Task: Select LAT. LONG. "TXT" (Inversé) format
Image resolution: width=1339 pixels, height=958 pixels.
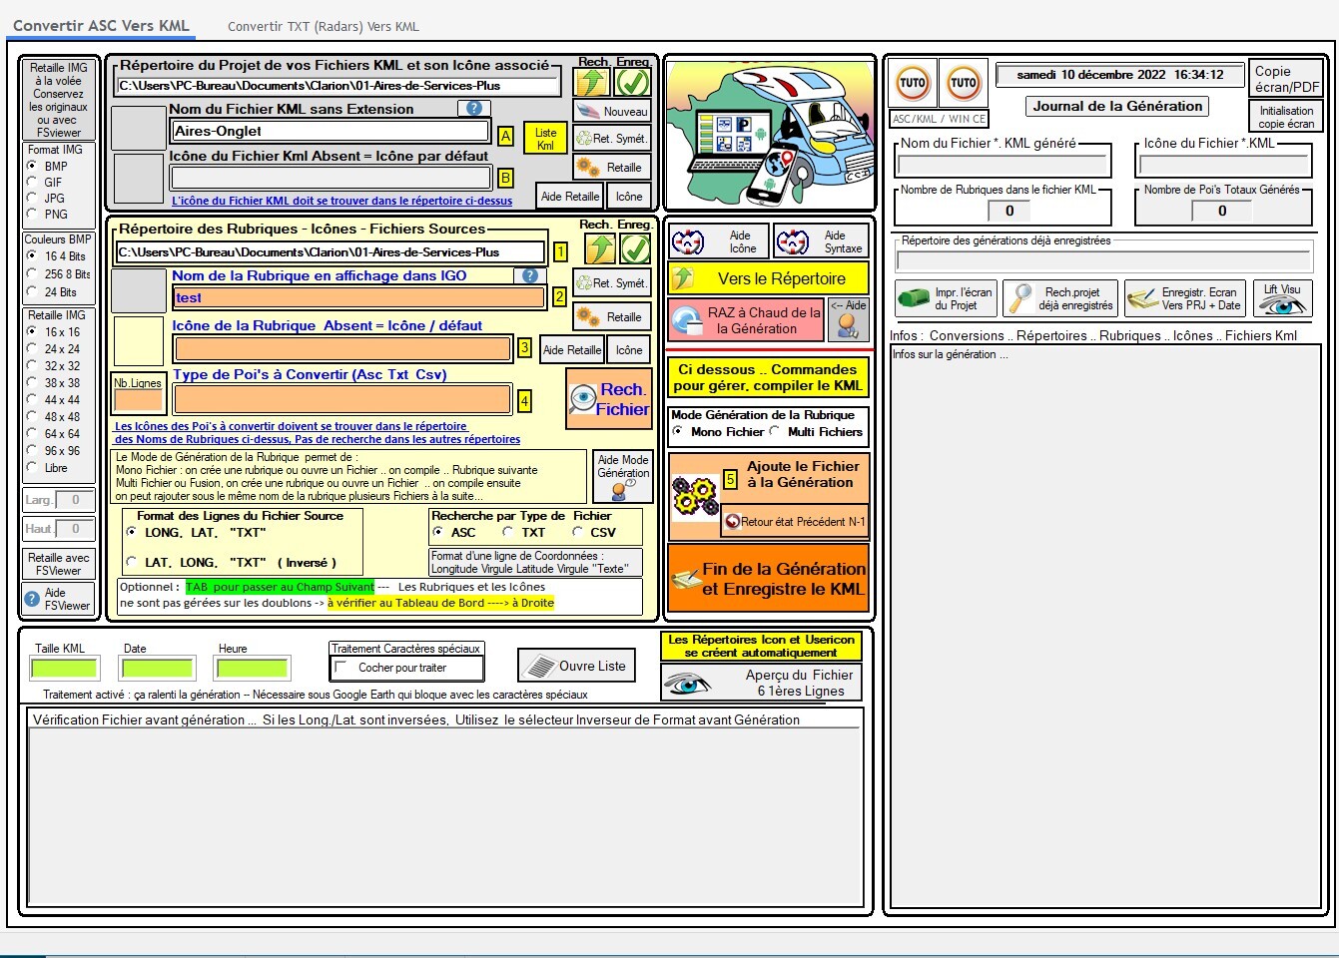Action: [x=132, y=562]
